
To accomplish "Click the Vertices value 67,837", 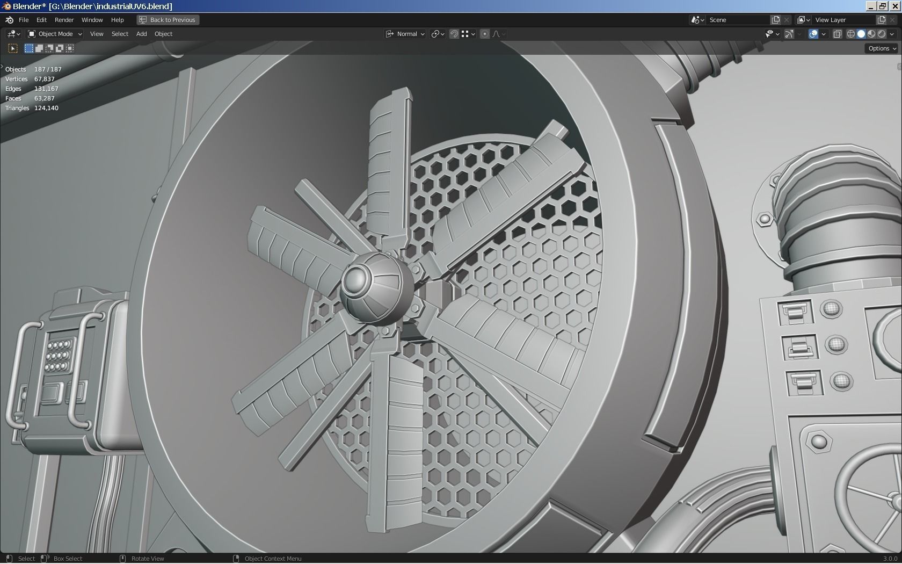I will click(x=45, y=79).
